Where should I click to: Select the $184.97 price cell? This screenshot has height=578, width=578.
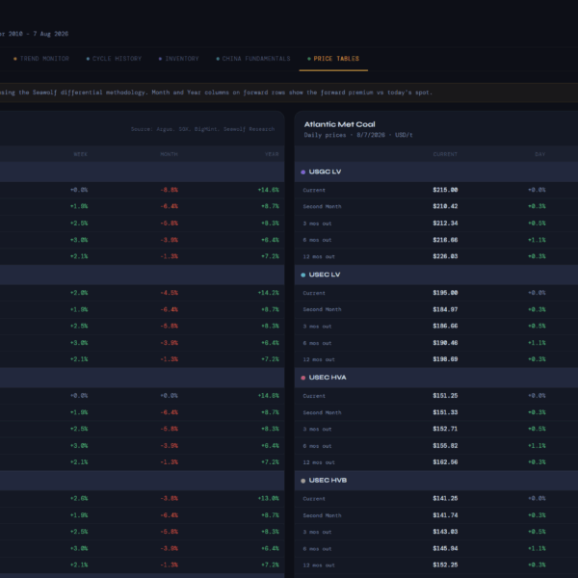pyautogui.click(x=445, y=309)
